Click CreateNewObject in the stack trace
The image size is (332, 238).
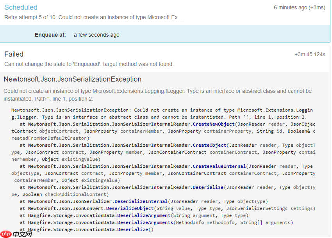(213, 124)
